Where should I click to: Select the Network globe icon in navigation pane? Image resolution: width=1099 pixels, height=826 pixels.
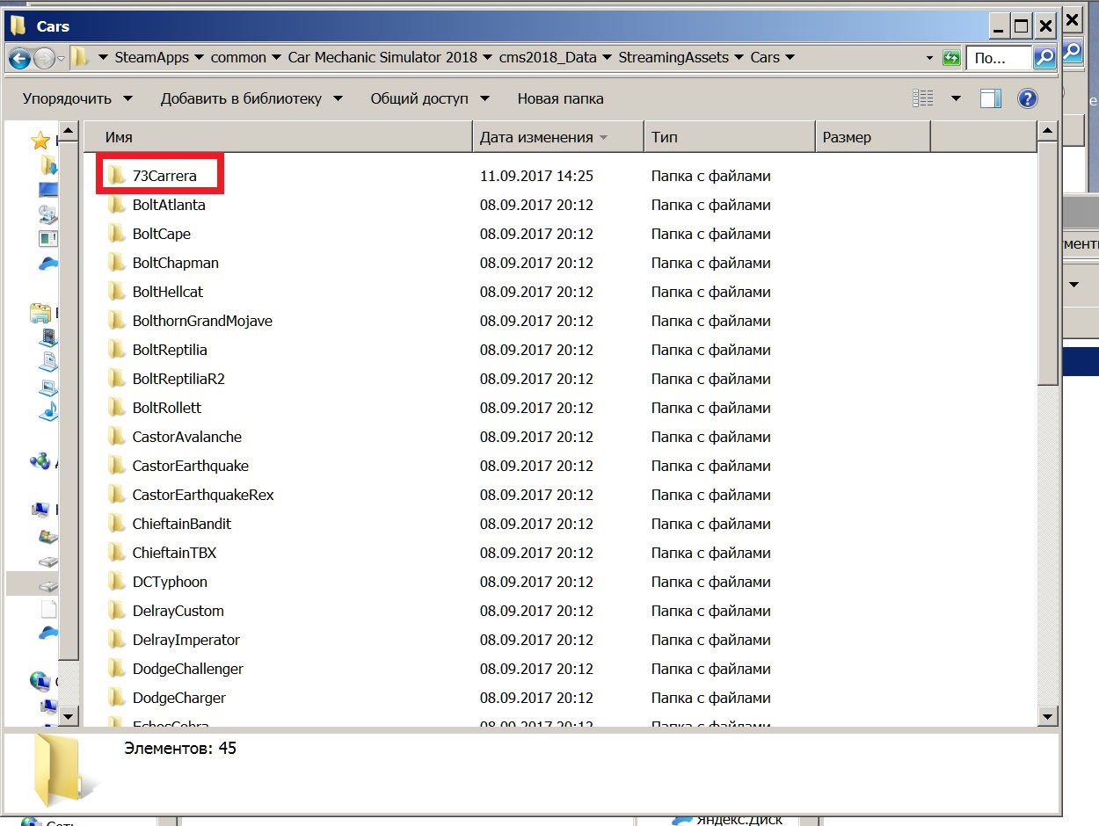pos(40,681)
